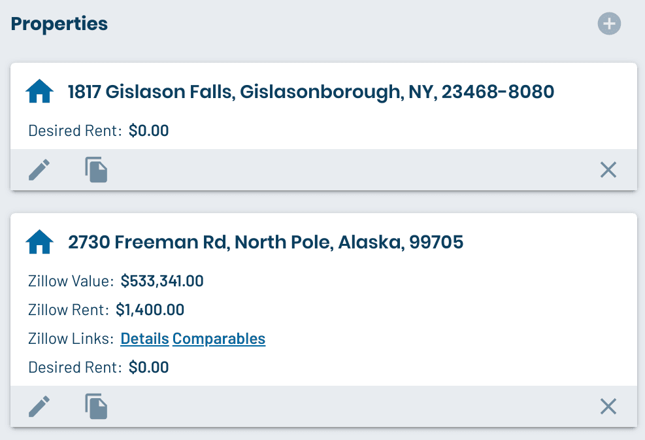This screenshot has height=440, width=645.
Task: Click the Zillow Value label text
Action: [x=71, y=282]
